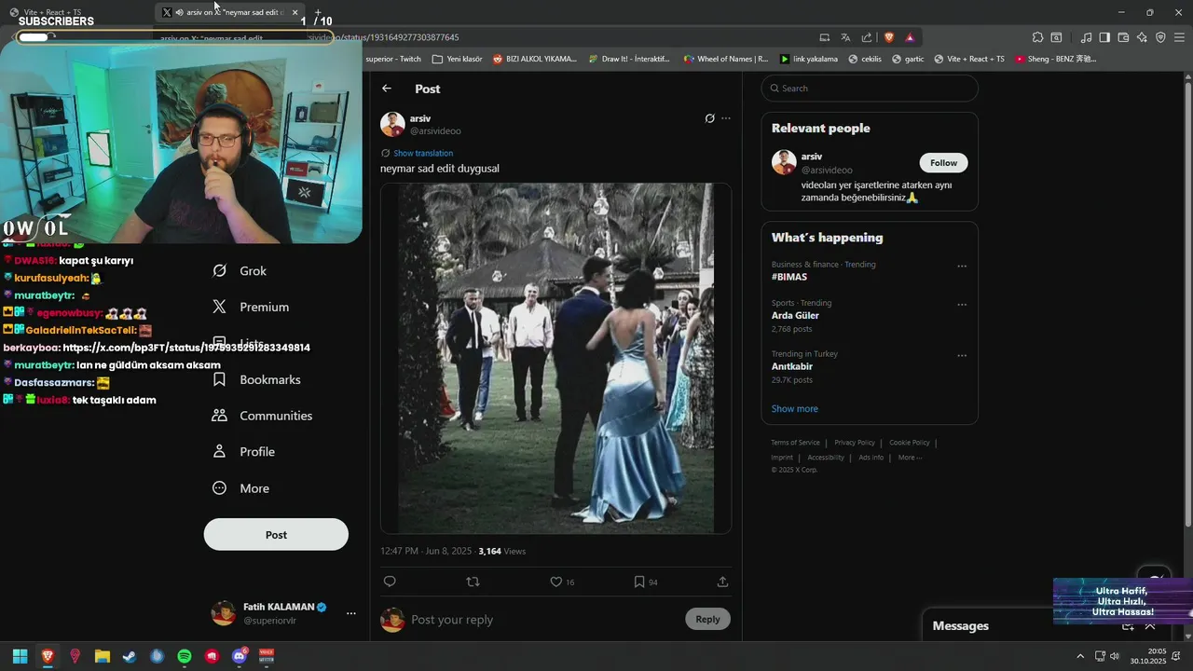This screenshot has width=1193, height=671.
Task: Open Brave VPN shield icon
Action: click(1160, 37)
